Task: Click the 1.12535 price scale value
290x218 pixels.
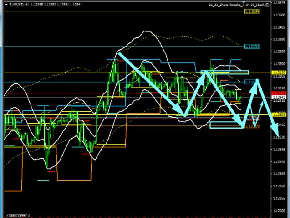Action: (279, 150)
